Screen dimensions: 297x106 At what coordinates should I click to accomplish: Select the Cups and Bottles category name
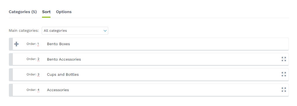[x=63, y=75]
